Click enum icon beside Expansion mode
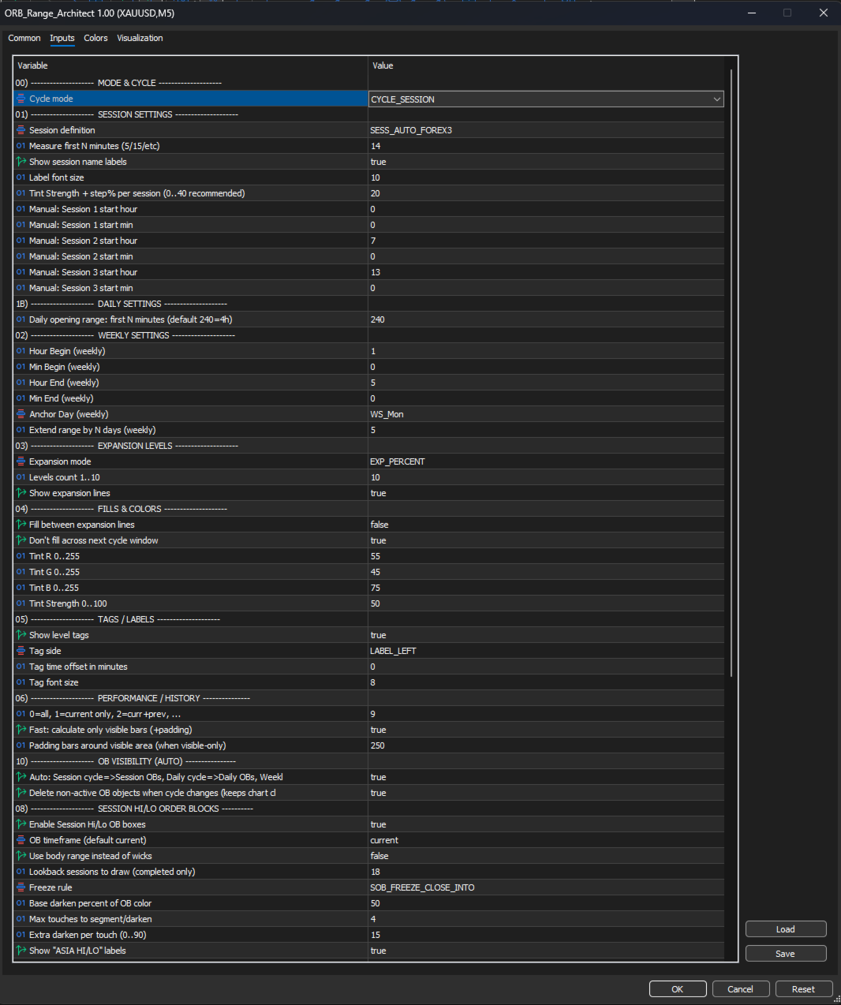 tap(21, 461)
